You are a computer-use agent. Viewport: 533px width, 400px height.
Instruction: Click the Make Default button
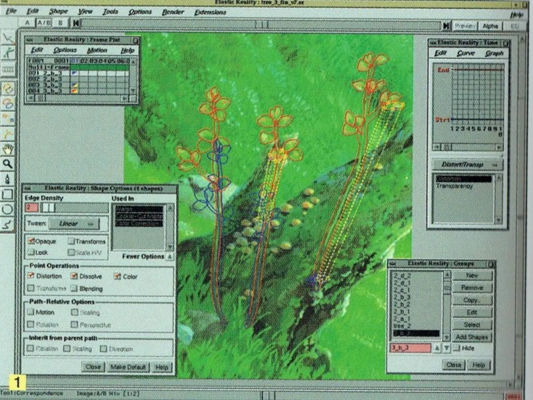tap(128, 367)
